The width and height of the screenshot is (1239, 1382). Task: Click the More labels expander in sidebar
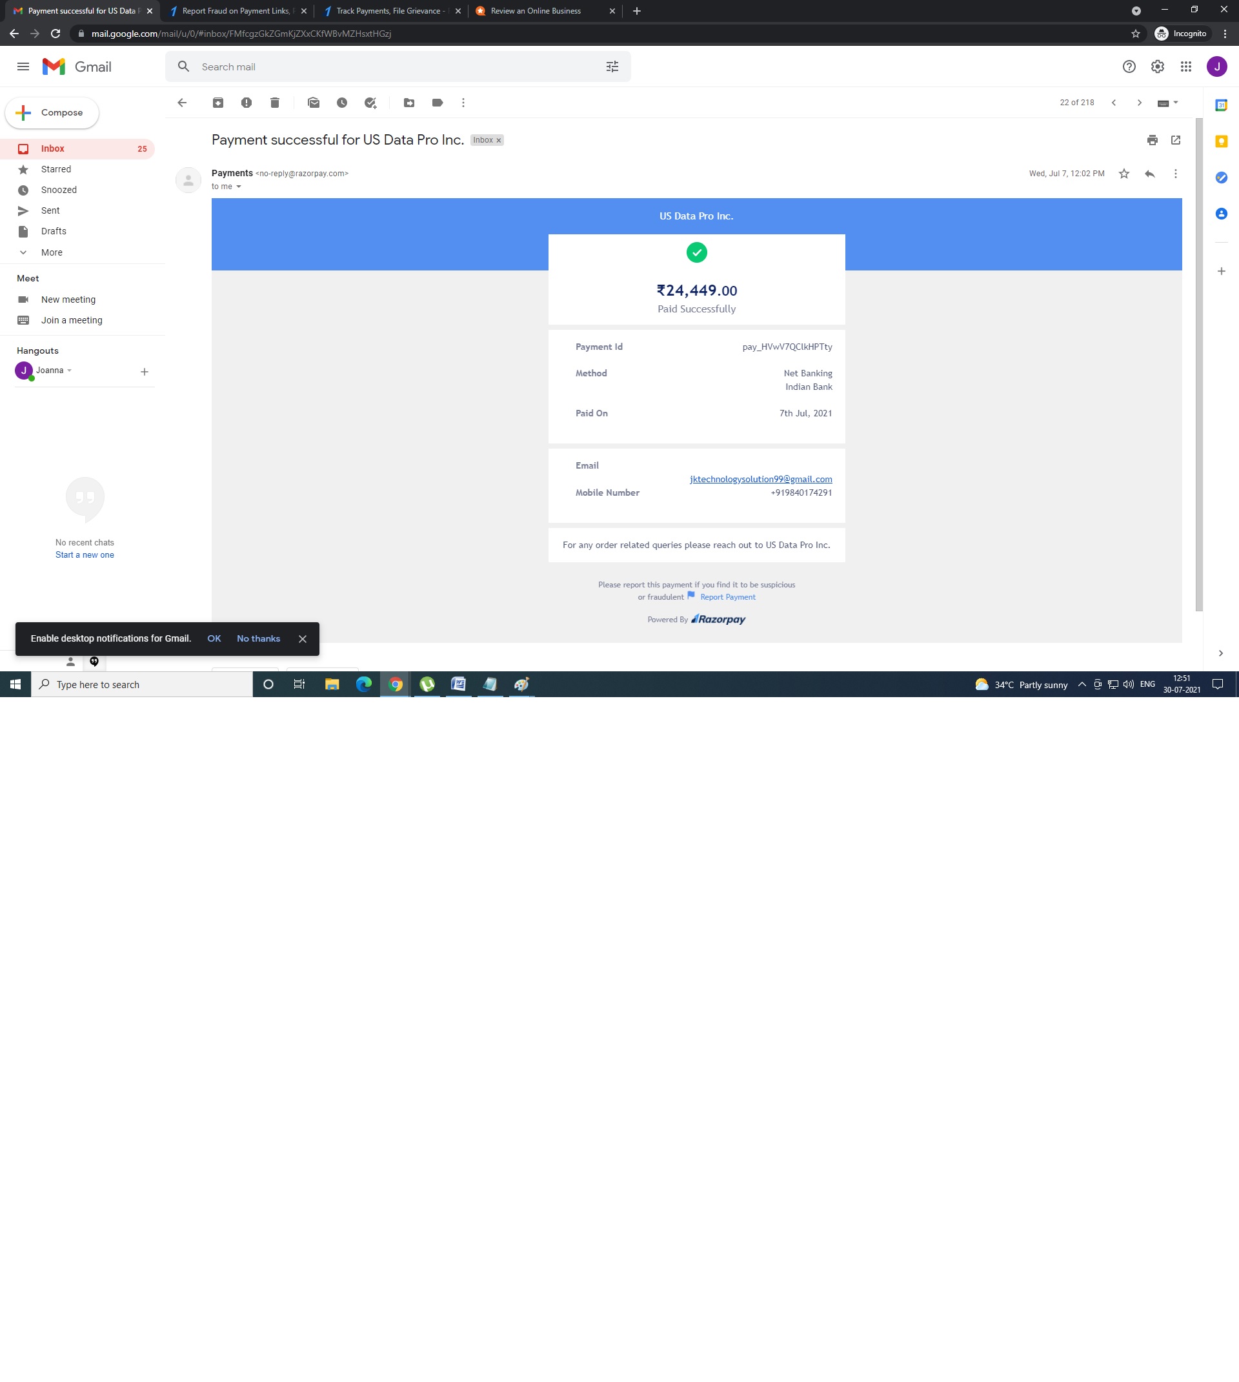(x=53, y=252)
